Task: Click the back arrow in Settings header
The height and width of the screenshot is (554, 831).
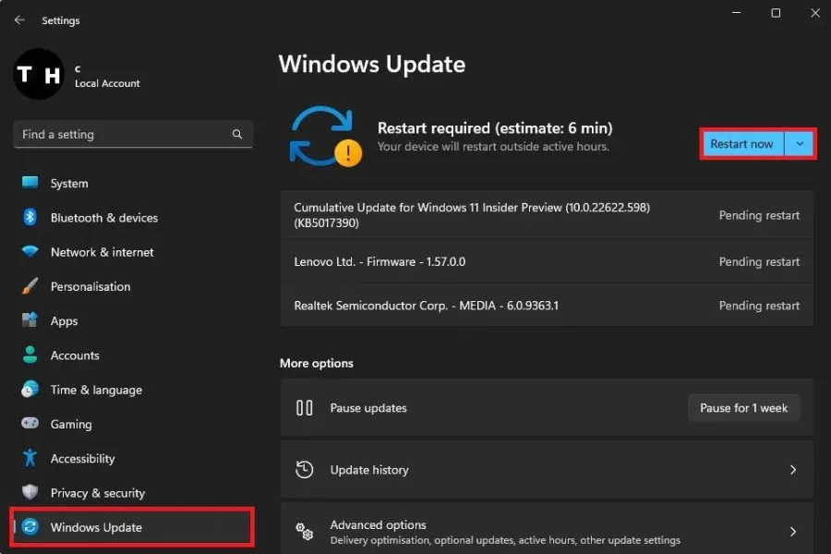Action: pyautogui.click(x=19, y=20)
